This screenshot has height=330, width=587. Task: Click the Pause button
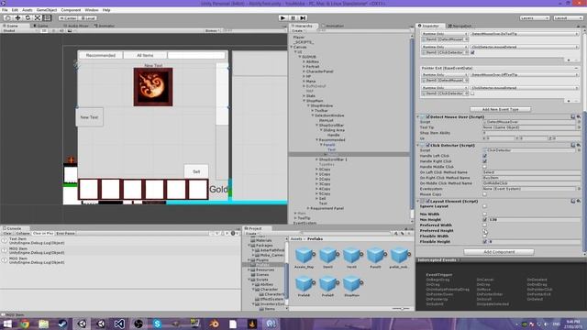pyautogui.click(x=293, y=18)
